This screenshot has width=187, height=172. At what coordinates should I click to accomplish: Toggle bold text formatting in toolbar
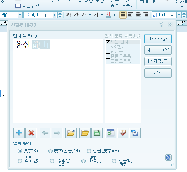click(69, 15)
